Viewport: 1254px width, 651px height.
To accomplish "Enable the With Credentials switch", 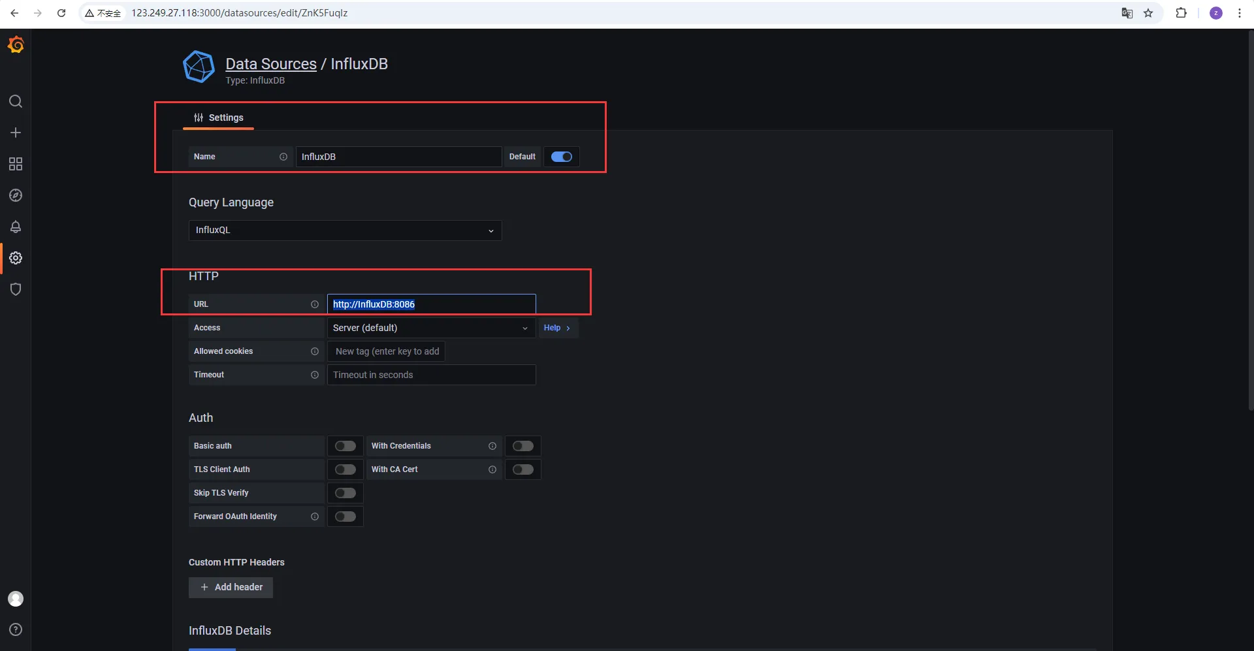I will tap(523, 446).
